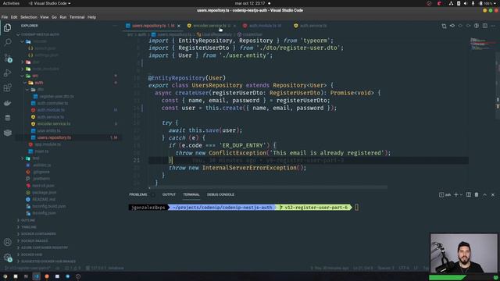Switch to encoder.service.ts tab
This screenshot has height=281, width=500.
pos(210,26)
